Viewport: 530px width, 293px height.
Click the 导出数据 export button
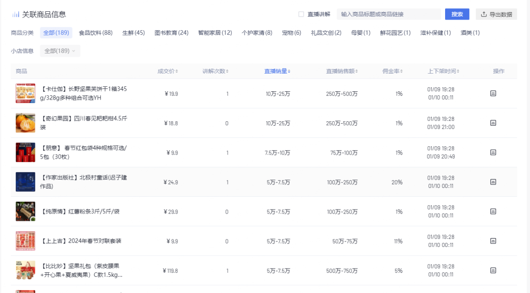(496, 14)
